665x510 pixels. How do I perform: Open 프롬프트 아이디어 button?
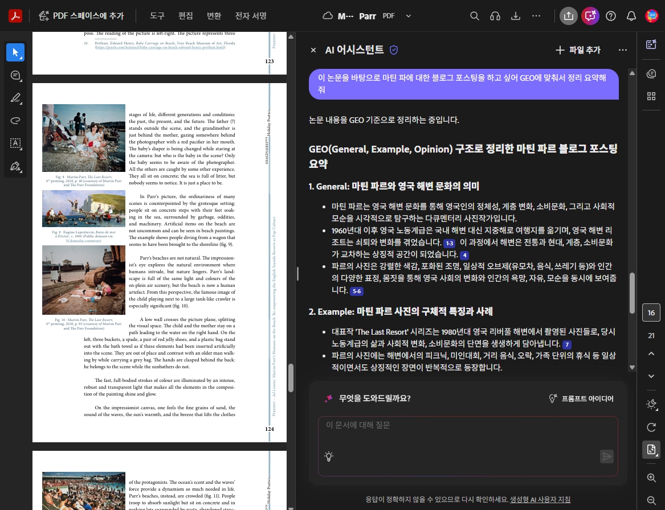coord(581,398)
